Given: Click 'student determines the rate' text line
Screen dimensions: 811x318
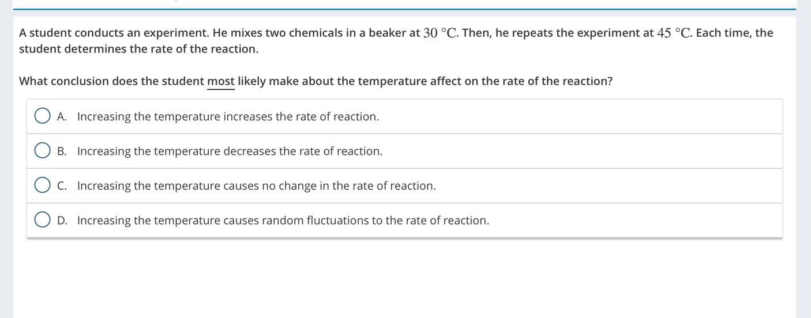Looking at the screenshot, I should click(138, 49).
